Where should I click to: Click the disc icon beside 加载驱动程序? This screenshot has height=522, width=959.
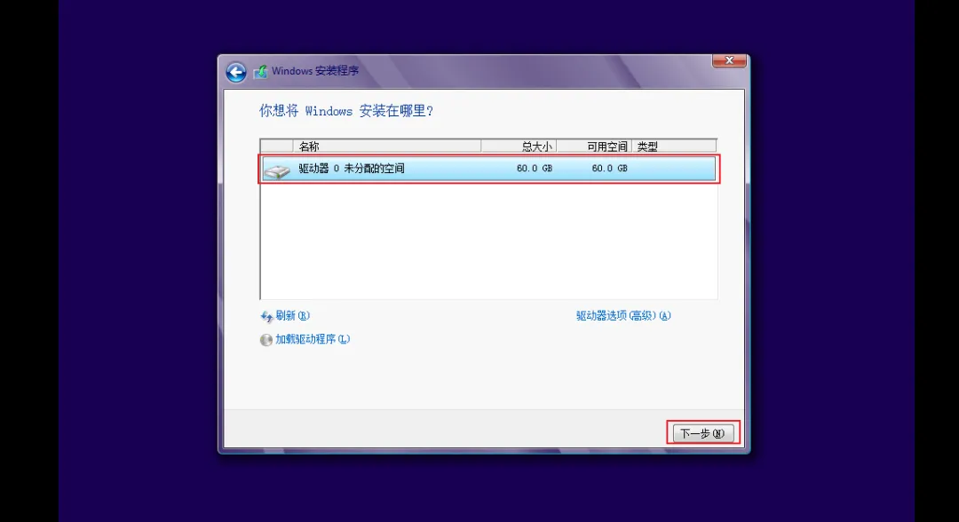[266, 340]
